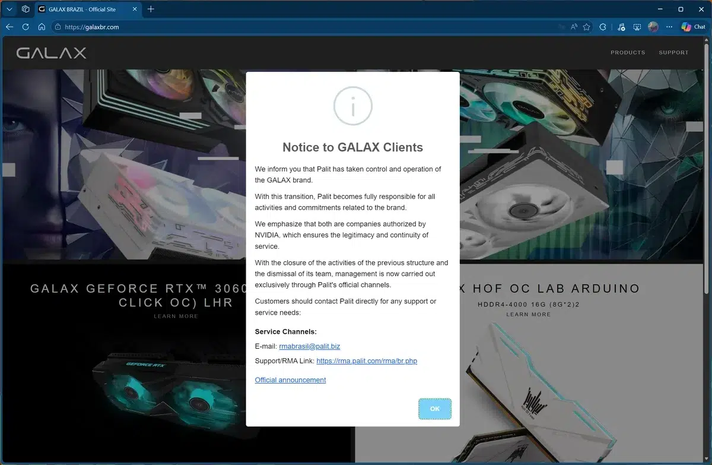Click the Notice to GALAX Clients heading

(352, 147)
